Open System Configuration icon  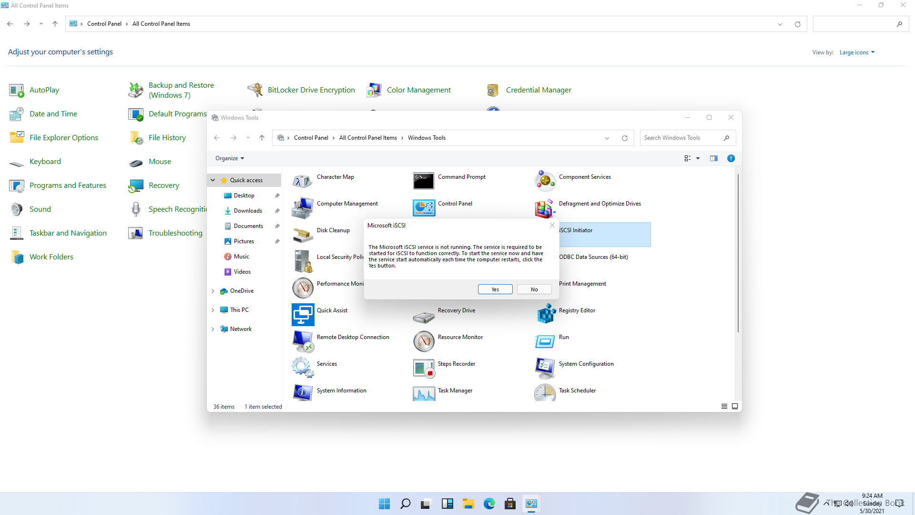545,368
